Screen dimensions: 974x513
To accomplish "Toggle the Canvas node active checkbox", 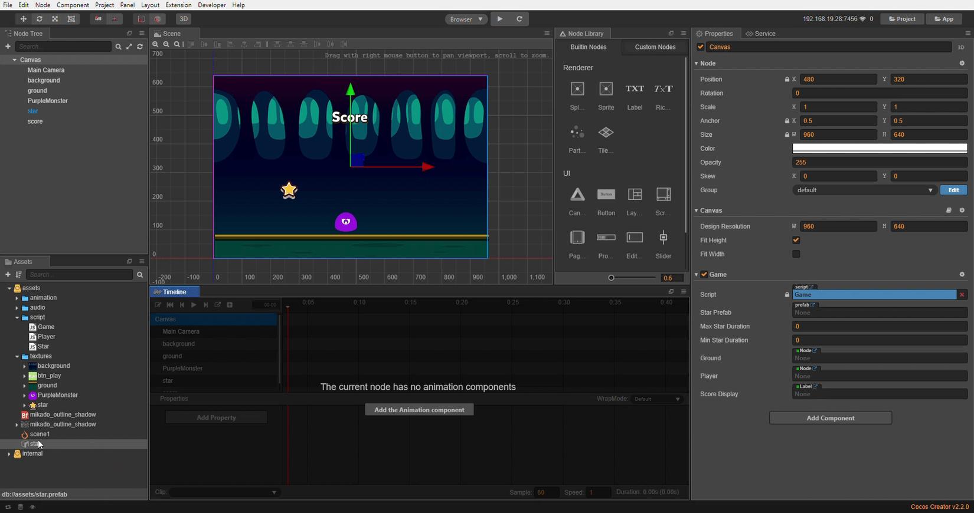I will [701, 47].
